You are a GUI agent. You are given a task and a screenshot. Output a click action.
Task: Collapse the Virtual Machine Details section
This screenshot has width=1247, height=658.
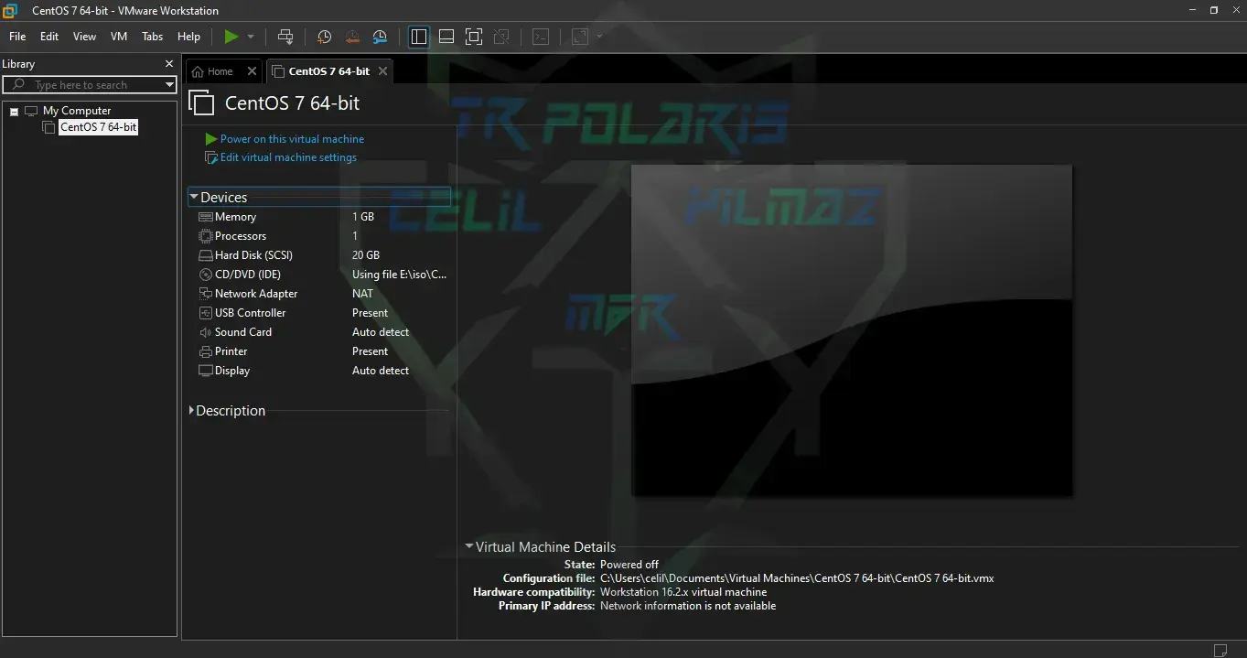click(x=469, y=547)
